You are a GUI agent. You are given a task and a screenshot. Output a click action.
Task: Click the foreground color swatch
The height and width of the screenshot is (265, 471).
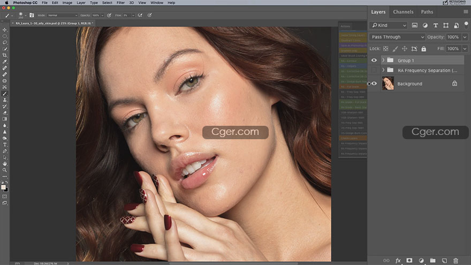pyautogui.click(x=3, y=187)
